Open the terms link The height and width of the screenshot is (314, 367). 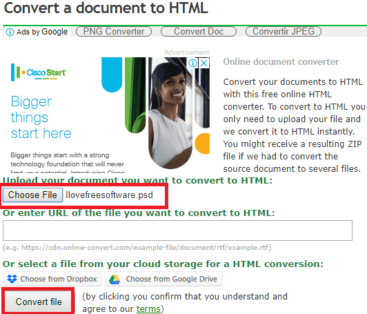[x=148, y=309]
